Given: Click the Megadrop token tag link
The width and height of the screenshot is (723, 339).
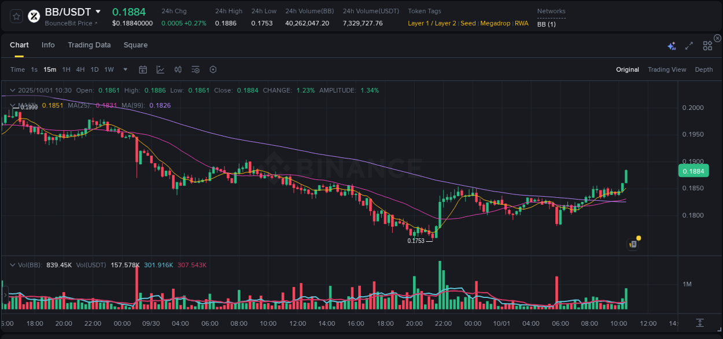Looking at the screenshot, I should (x=495, y=23).
